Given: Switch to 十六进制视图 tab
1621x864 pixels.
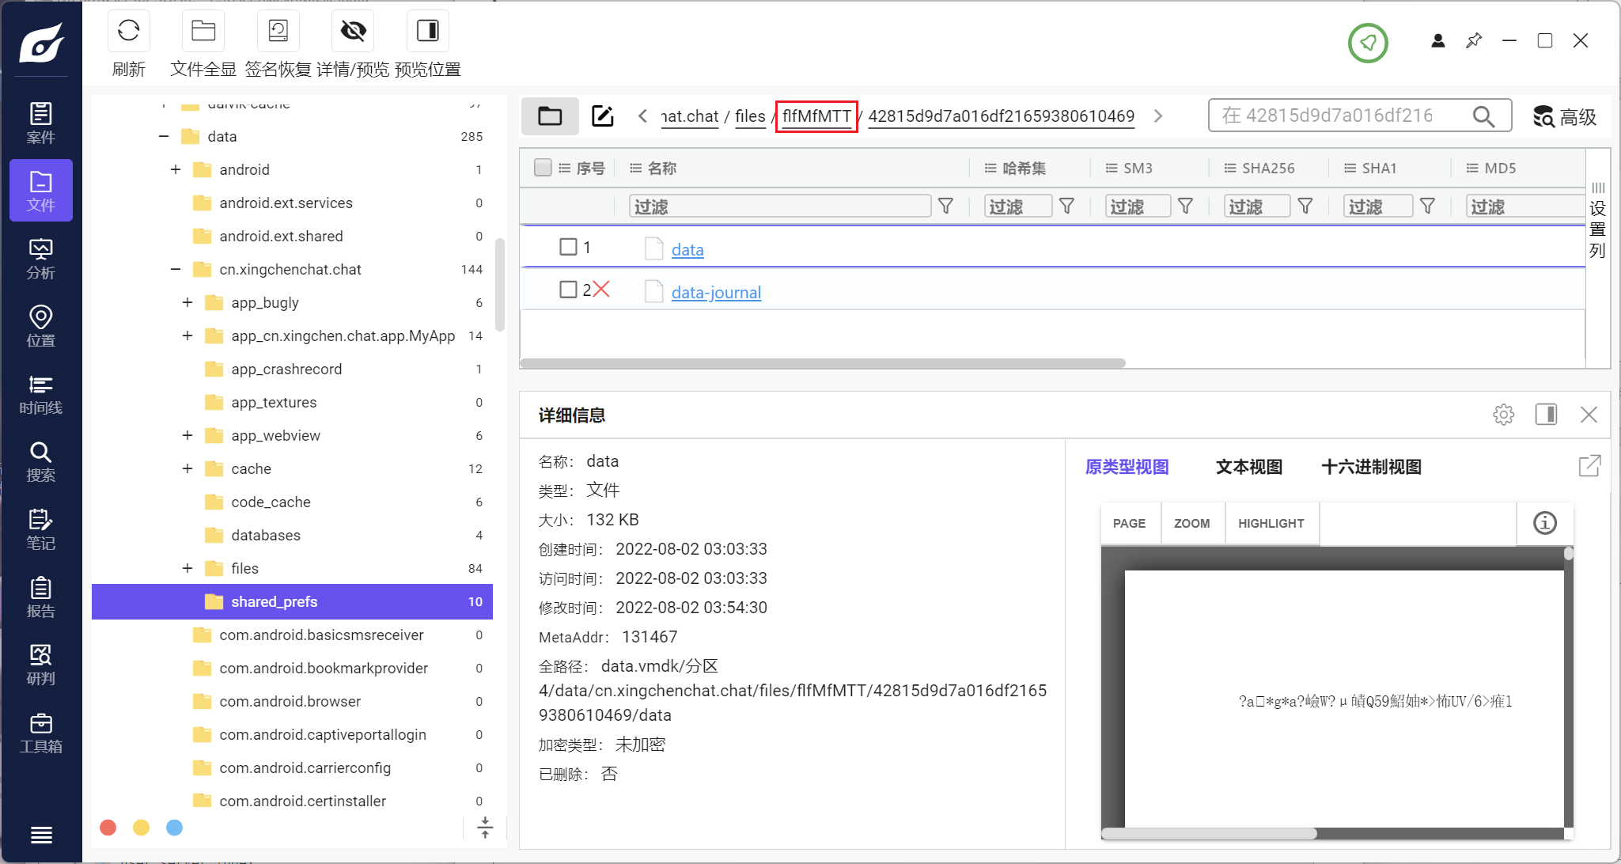Looking at the screenshot, I should coord(1371,467).
